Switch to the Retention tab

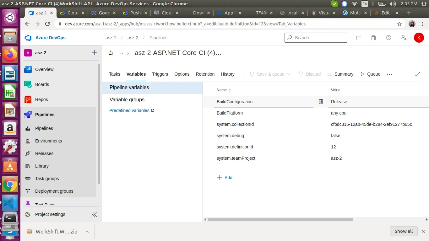[x=205, y=74]
